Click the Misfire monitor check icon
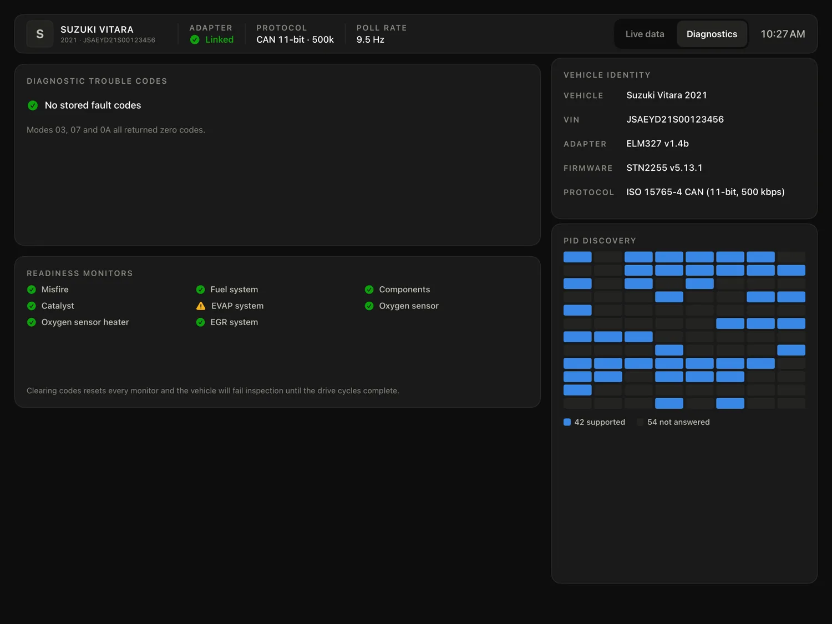 pyautogui.click(x=32, y=290)
